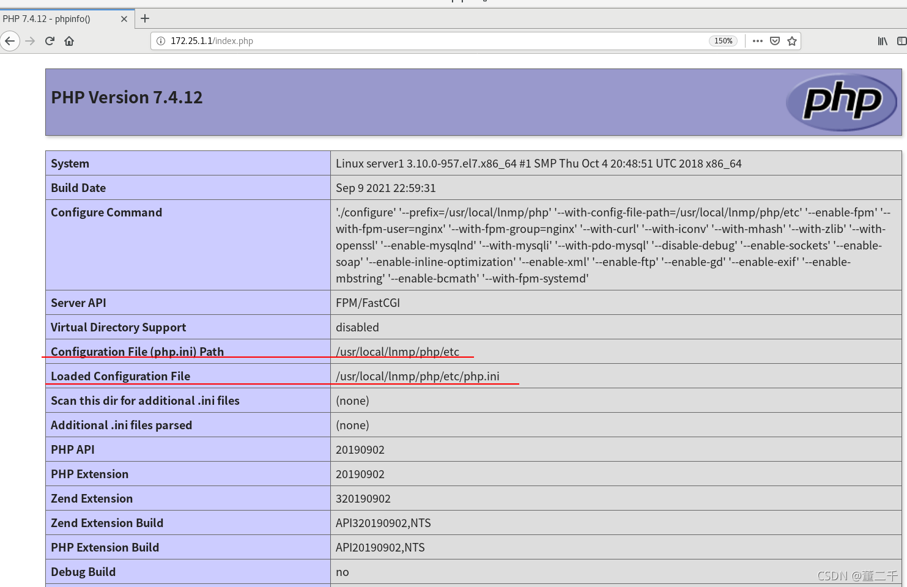Reset the 150% zoom level badge

click(x=724, y=41)
